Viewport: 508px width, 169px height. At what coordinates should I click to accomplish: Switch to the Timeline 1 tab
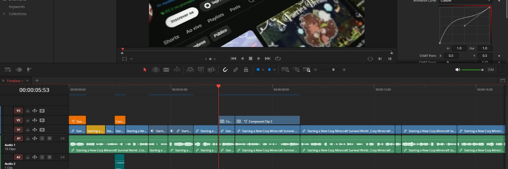click(15, 81)
